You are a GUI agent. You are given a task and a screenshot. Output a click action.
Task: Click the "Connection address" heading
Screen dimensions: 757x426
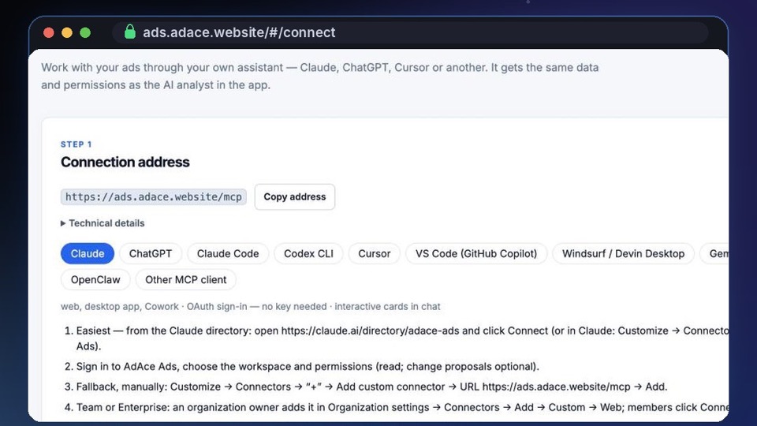(125, 162)
